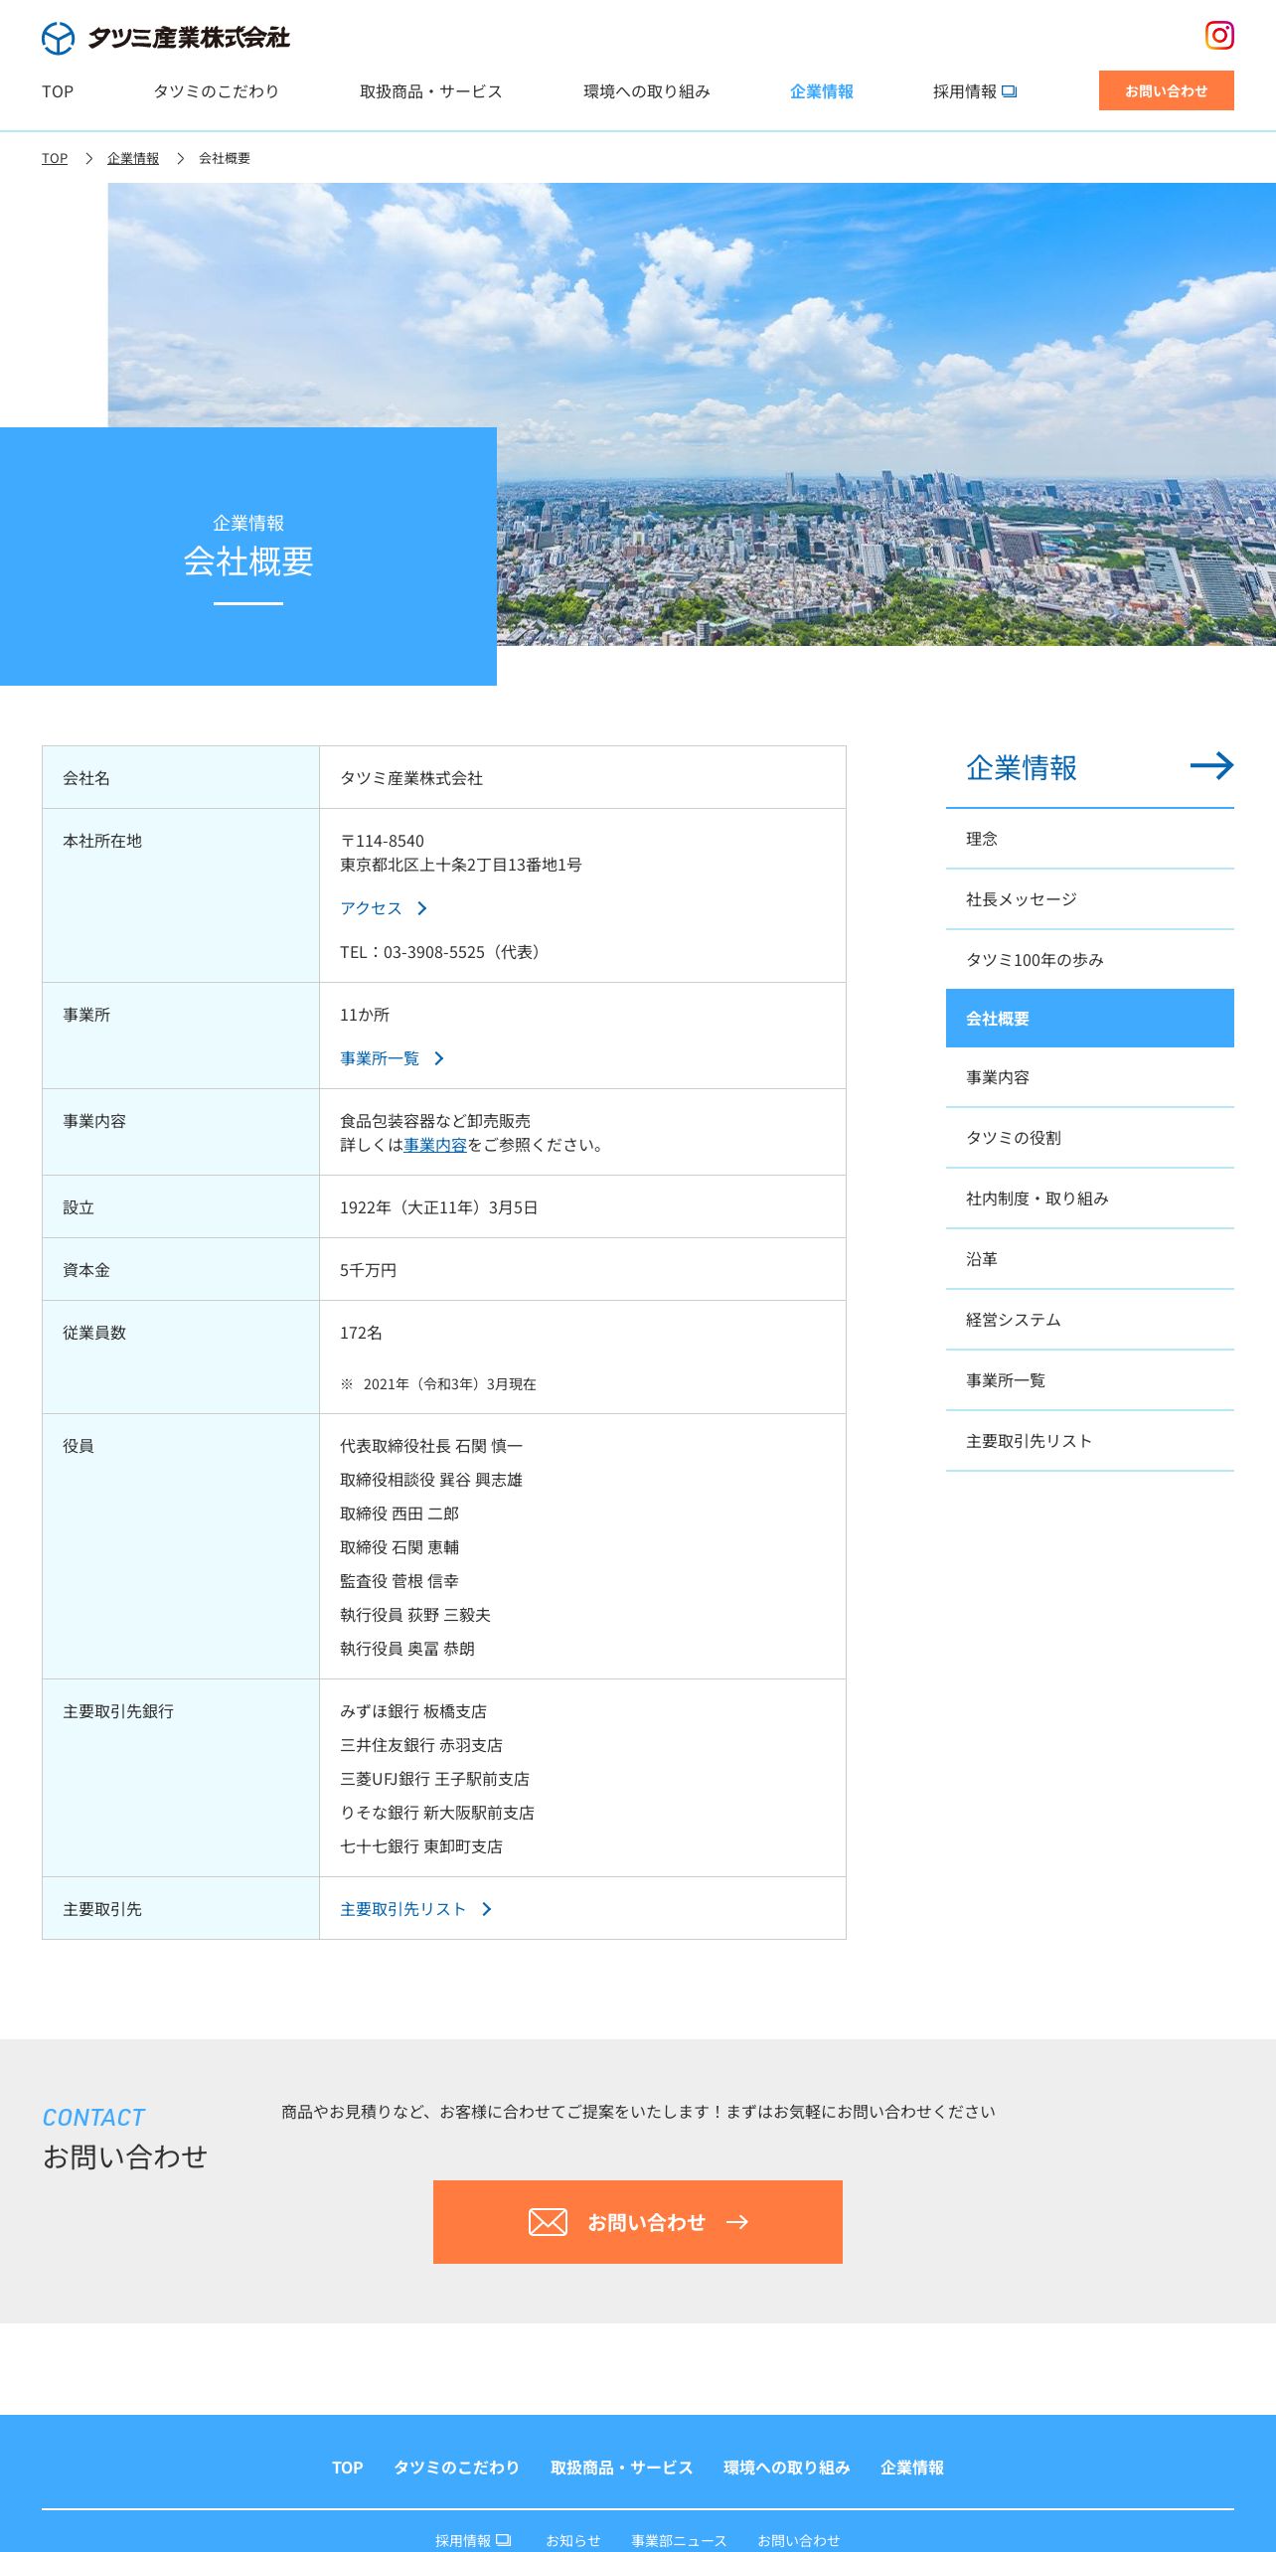Open 取扱商品・サービス in the top navigation

(x=431, y=91)
